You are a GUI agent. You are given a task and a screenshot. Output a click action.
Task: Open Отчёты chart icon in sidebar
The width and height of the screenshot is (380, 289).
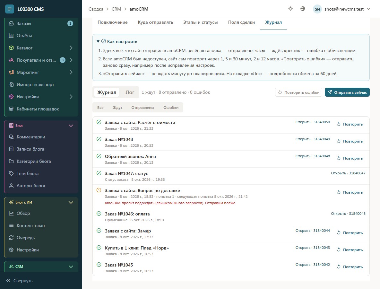point(11,36)
